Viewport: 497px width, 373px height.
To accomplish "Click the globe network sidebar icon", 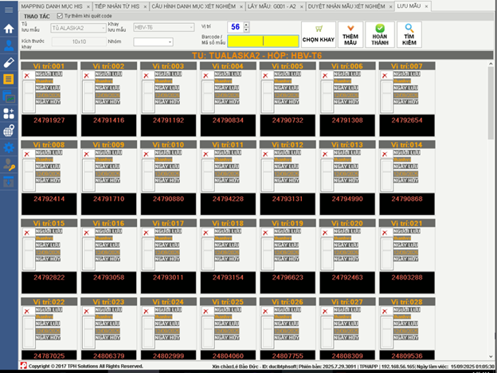I will click(x=9, y=131).
